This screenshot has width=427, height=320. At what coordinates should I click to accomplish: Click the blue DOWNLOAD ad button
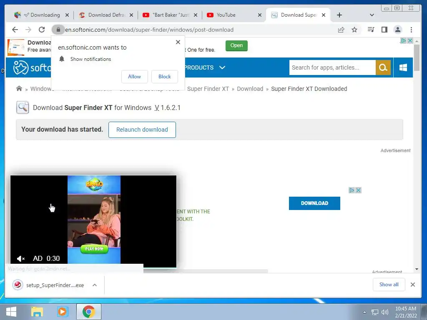tap(314, 203)
